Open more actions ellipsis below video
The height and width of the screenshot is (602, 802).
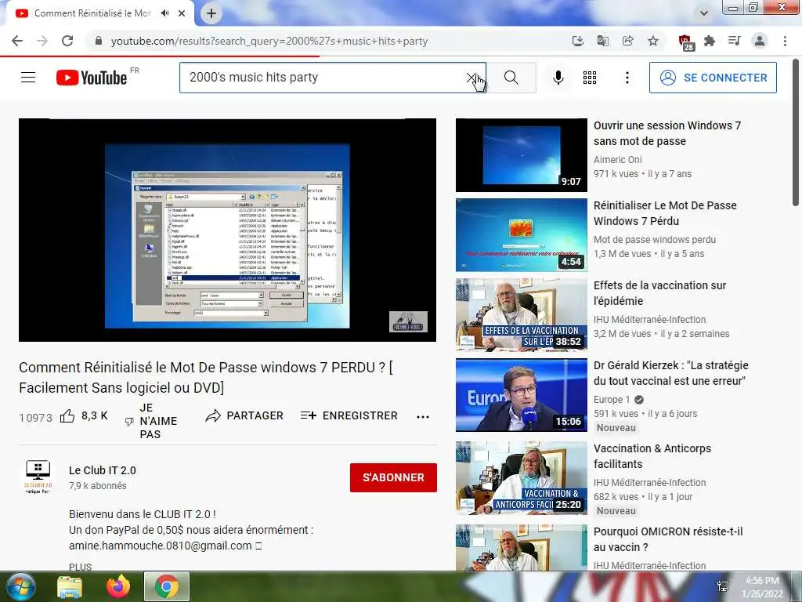point(423,417)
